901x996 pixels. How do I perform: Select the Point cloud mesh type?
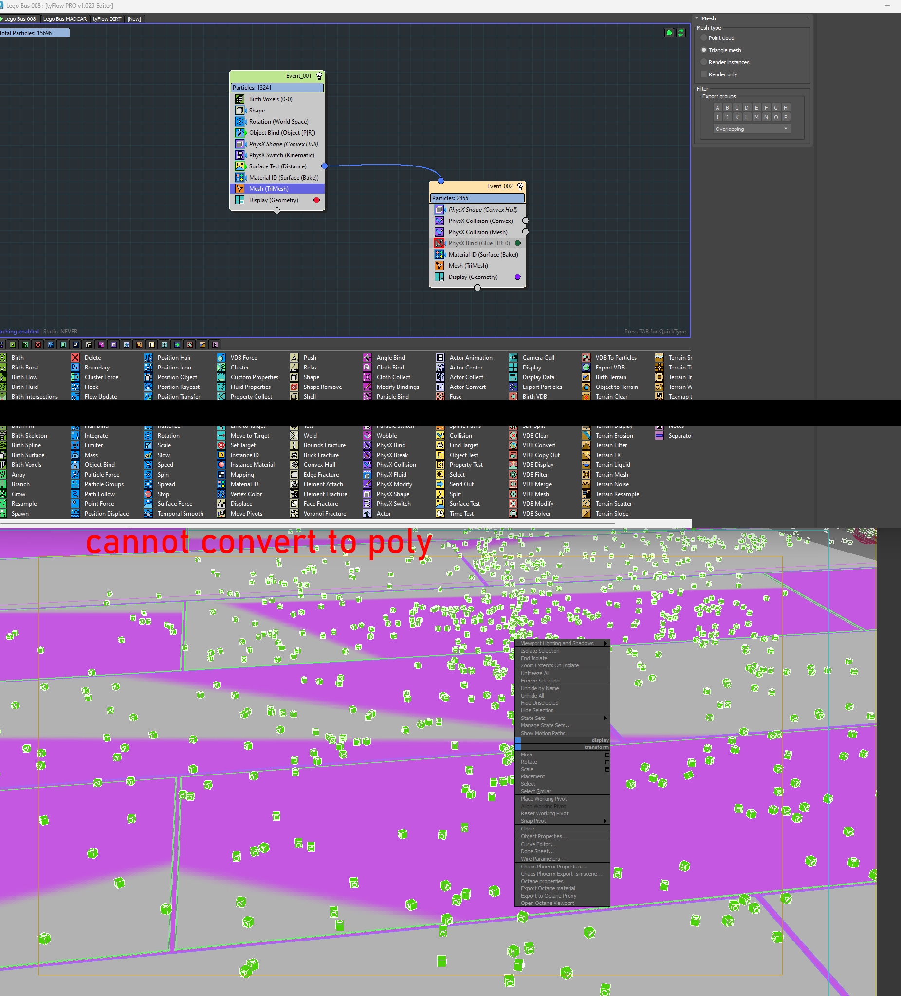click(x=704, y=38)
